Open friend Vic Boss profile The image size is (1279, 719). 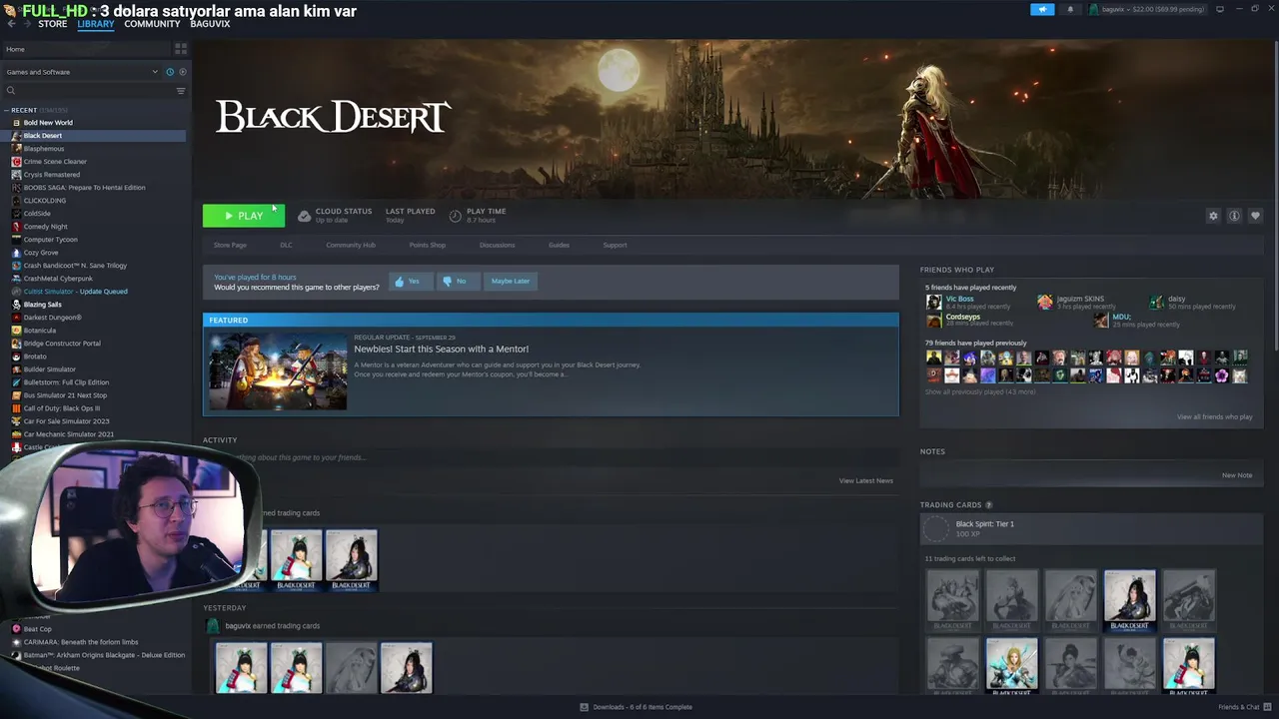click(959, 299)
